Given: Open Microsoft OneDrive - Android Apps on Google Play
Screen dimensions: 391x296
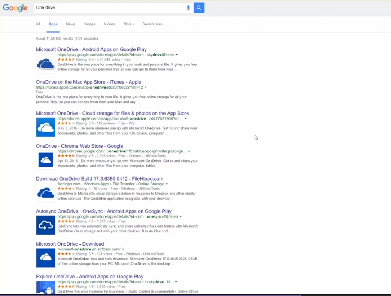Looking at the screenshot, I should point(91,49).
